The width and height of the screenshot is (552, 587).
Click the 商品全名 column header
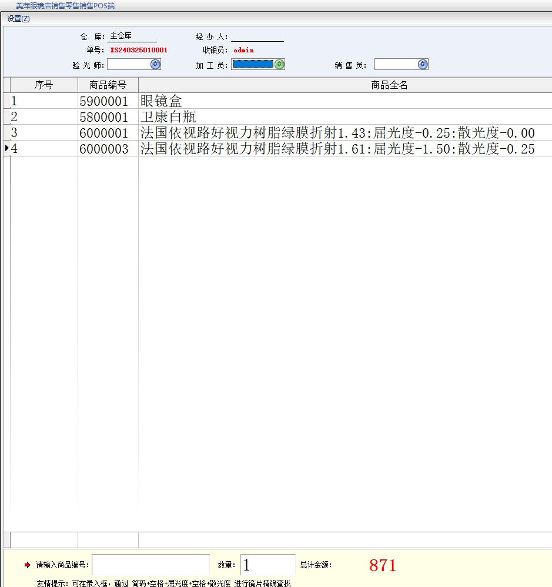point(389,85)
